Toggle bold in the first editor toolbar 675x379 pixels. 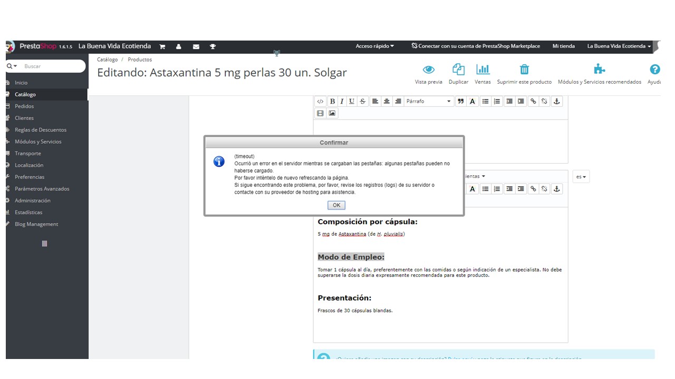332,102
